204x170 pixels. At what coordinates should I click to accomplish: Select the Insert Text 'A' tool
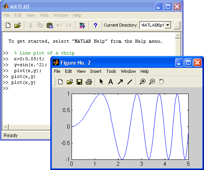click(x=111, y=82)
